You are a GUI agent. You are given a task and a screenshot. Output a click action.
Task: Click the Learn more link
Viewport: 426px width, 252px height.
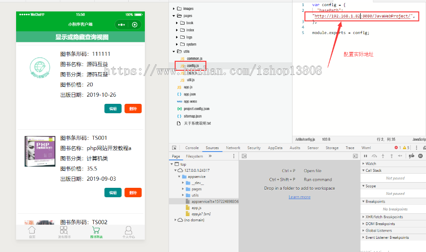(x=300, y=197)
